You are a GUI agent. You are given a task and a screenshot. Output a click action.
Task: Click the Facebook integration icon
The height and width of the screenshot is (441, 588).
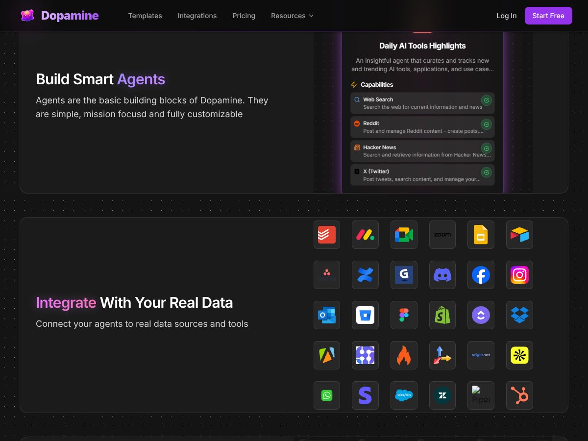481,275
